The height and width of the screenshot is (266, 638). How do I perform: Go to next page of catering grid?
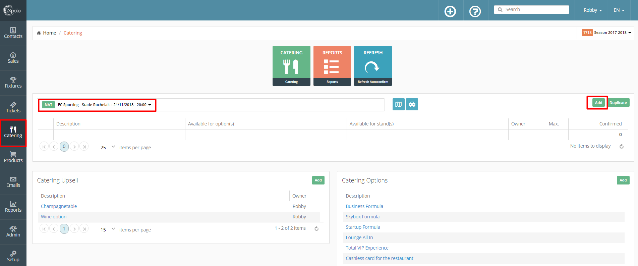click(x=74, y=147)
